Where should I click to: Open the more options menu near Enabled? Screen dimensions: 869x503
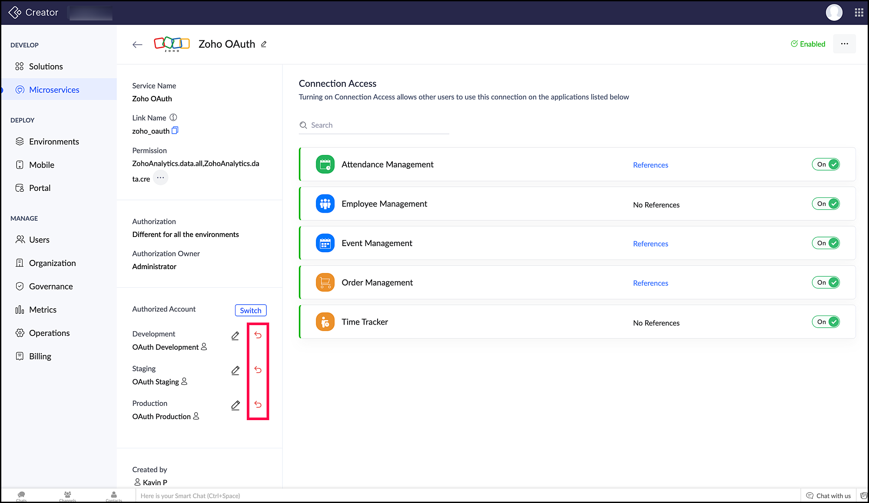(844, 44)
